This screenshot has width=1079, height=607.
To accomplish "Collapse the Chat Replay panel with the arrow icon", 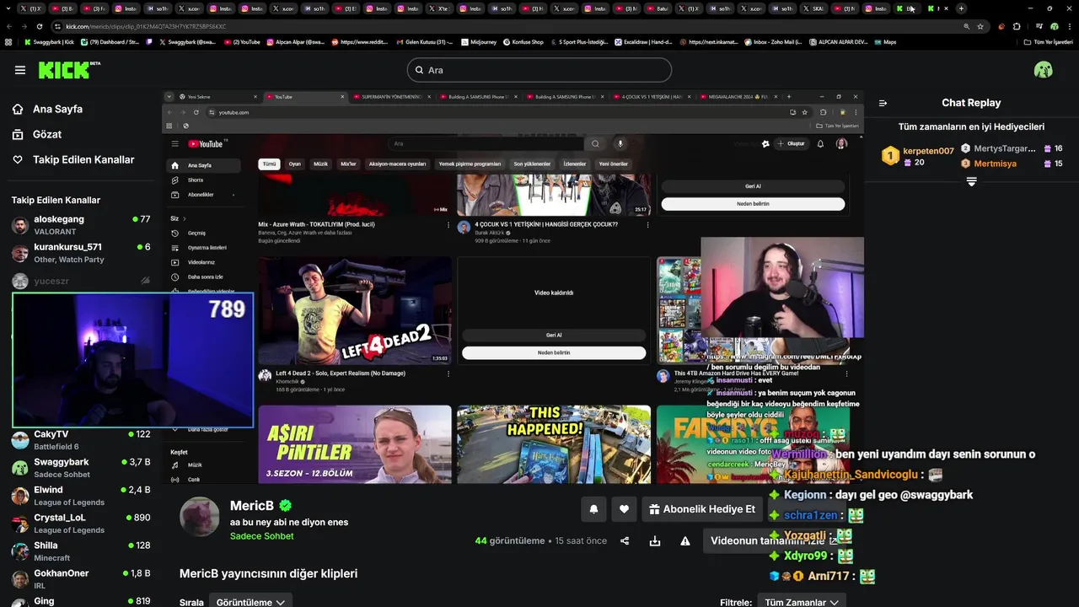I will point(883,103).
